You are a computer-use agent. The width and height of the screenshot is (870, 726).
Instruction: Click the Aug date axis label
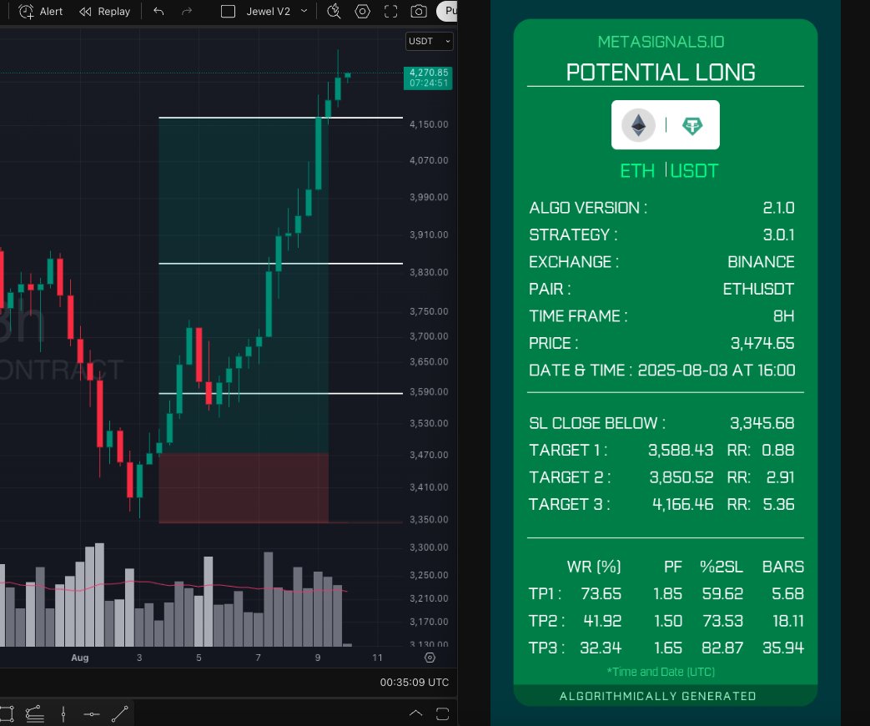tap(80, 658)
